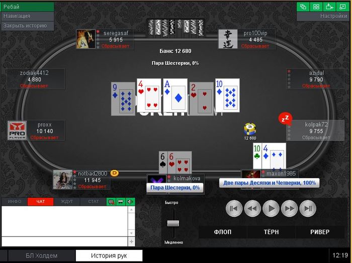This screenshot has width=352, height=263.
Task: Click the Закрыть историю button
Action: click(x=27, y=26)
